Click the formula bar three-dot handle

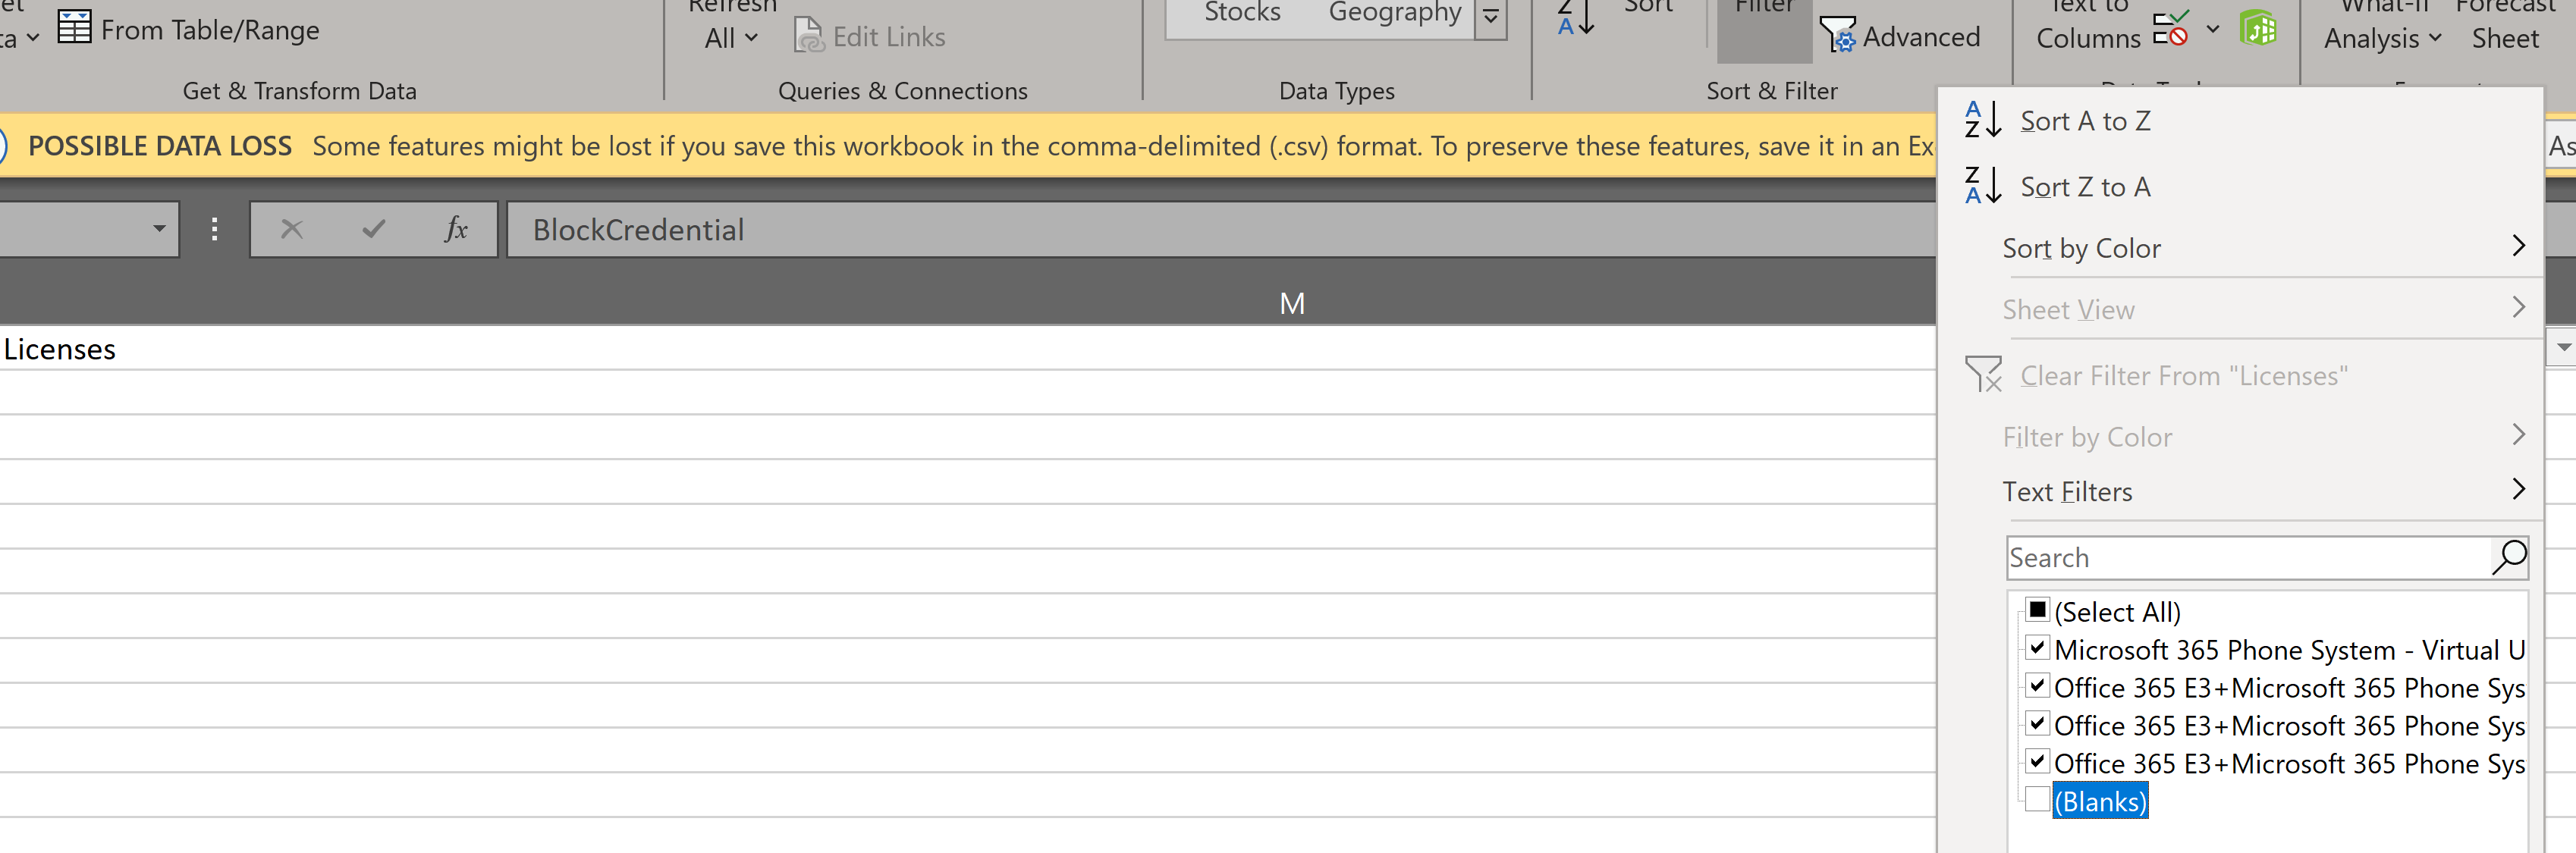pyautogui.click(x=214, y=229)
